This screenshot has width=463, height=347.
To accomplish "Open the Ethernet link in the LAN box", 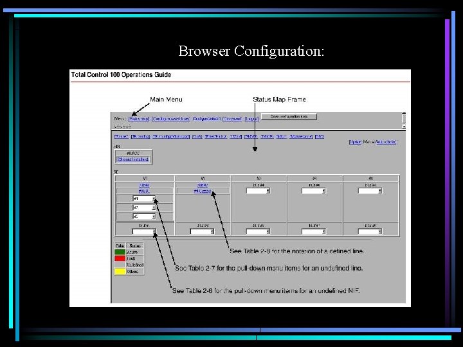I will (x=133, y=159).
